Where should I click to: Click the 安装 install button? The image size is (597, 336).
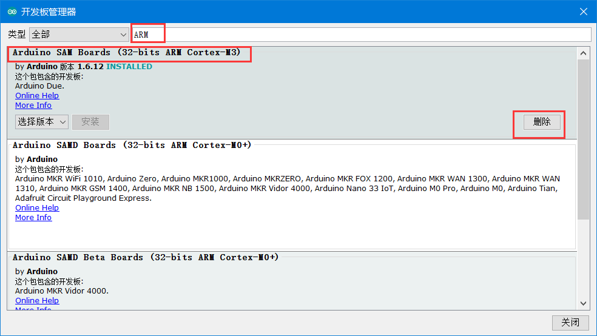click(90, 122)
